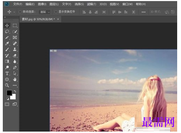The height and width of the screenshot is (133, 181).
Task: Click the Photoshop Ps logo icon
Action: pos(7,4)
